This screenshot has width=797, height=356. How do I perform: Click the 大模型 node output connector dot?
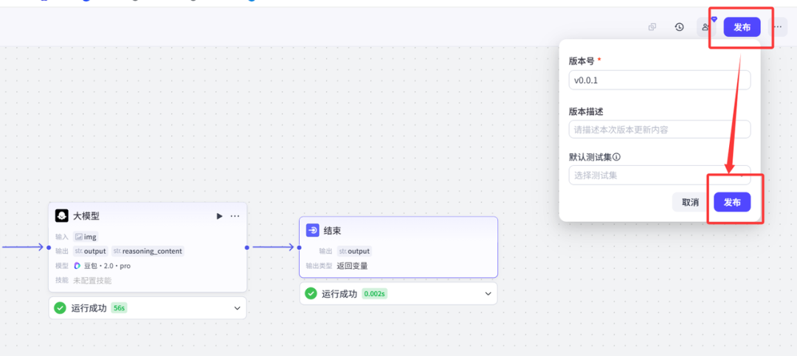tap(247, 248)
